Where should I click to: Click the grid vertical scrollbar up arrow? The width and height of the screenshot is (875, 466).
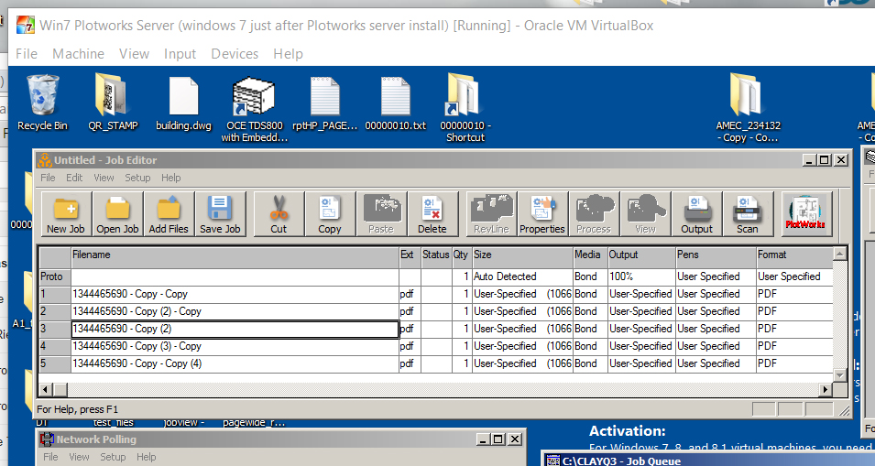[x=840, y=255]
